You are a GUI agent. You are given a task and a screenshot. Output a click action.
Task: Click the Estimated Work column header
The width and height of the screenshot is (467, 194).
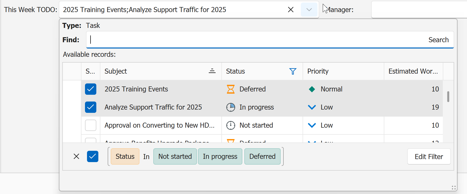pos(413,71)
